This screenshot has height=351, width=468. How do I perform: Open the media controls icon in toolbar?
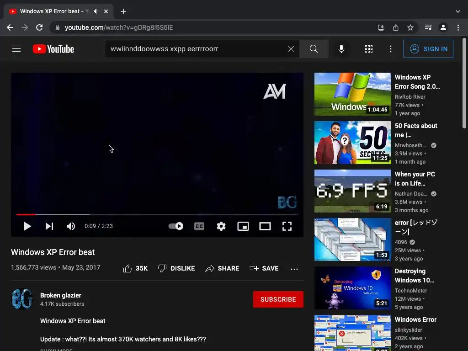[x=428, y=27]
